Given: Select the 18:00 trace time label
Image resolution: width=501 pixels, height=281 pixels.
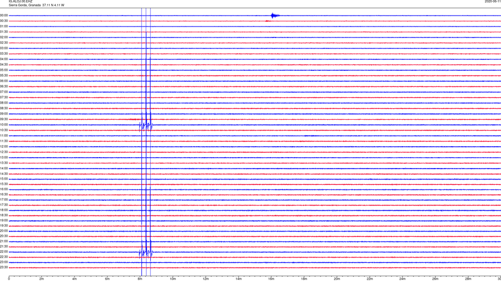Looking at the screenshot, I should coord(4,210).
